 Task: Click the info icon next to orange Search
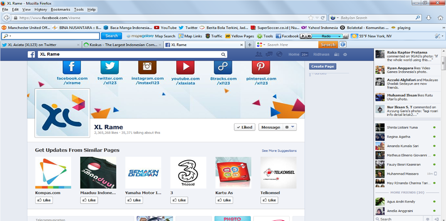point(343,44)
